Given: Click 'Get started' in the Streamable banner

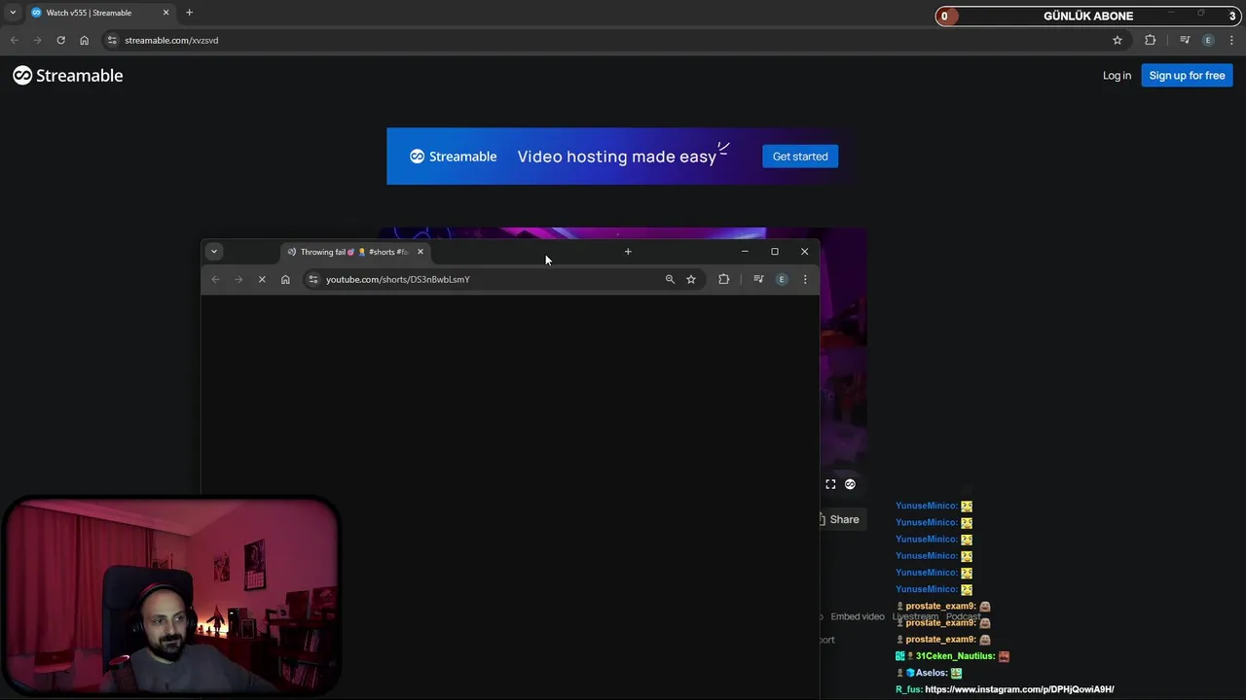Looking at the screenshot, I should [x=800, y=157].
